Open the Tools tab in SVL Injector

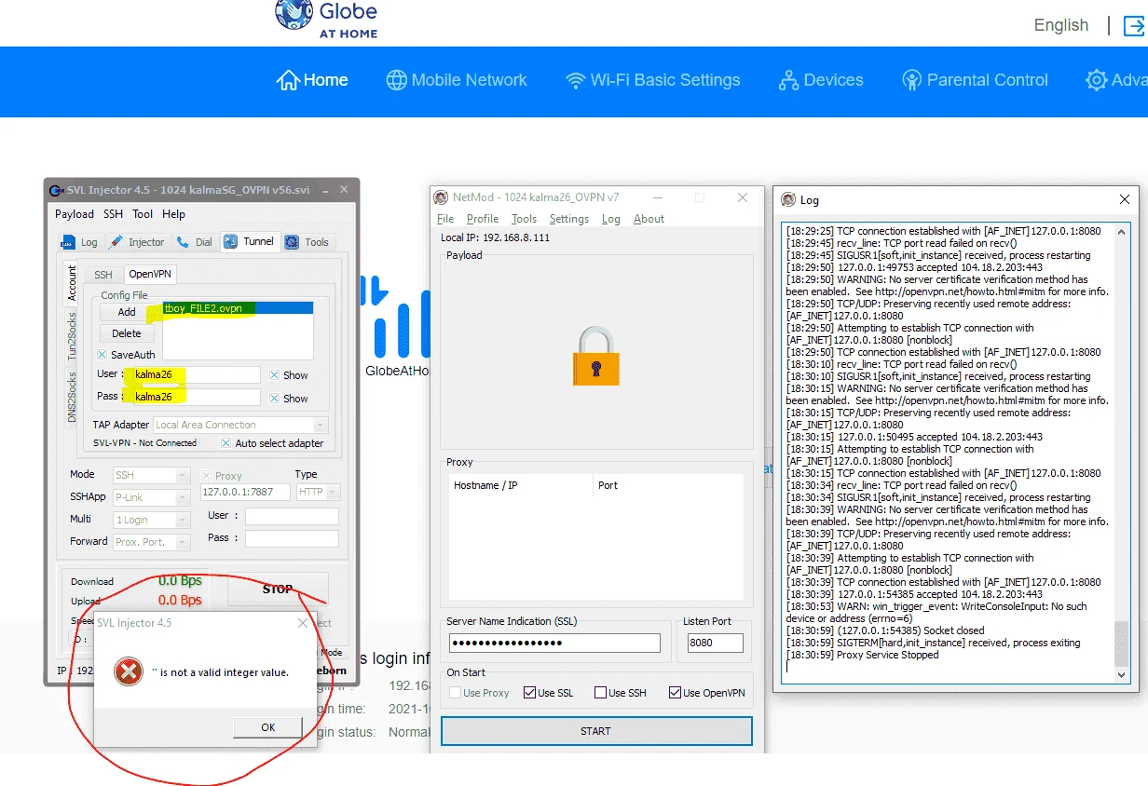pyautogui.click(x=307, y=242)
